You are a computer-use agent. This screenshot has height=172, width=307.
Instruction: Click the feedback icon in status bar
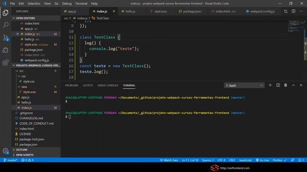click(293, 160)
